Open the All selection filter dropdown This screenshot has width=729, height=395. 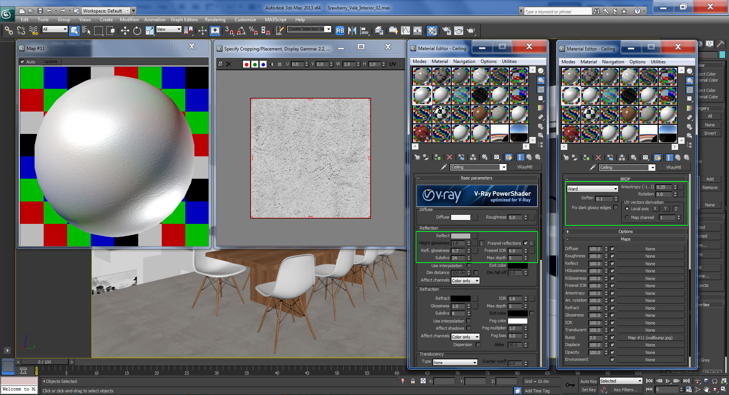click(55, 29)
